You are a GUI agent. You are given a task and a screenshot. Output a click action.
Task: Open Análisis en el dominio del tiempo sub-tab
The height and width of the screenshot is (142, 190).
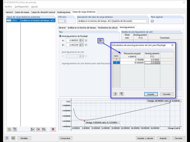[x=82, y=28]
